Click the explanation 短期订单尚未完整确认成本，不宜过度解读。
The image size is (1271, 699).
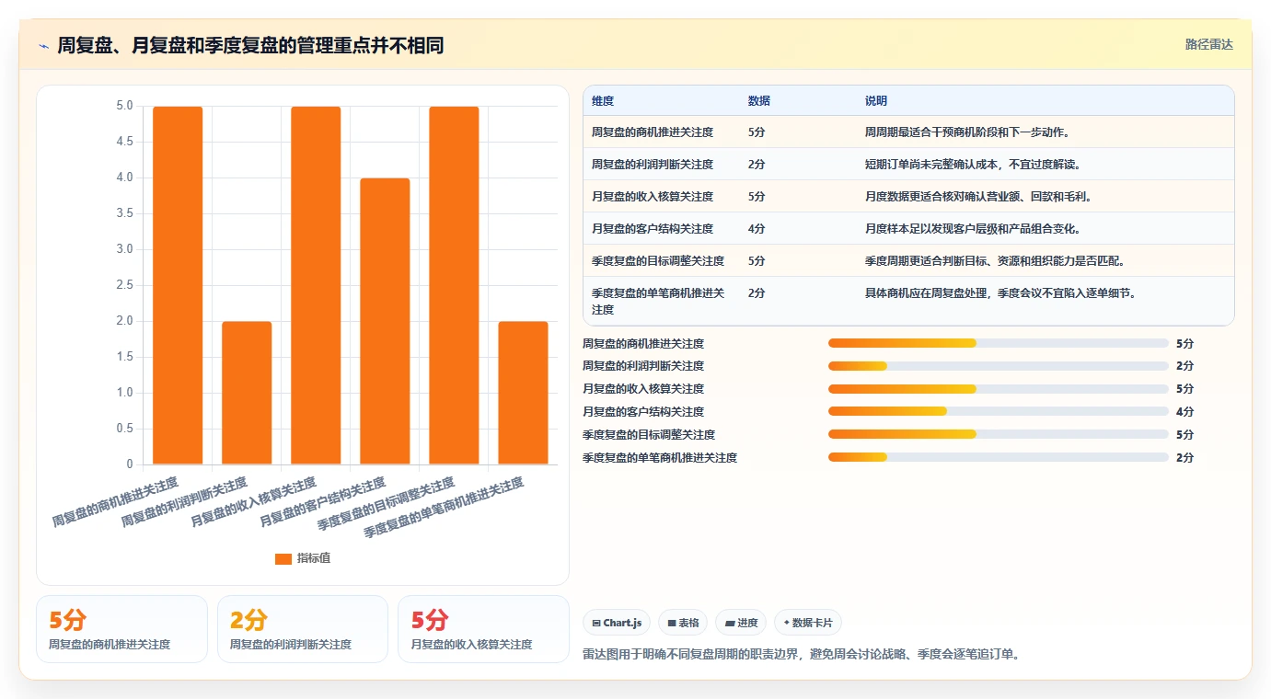[x=973, y=164]
